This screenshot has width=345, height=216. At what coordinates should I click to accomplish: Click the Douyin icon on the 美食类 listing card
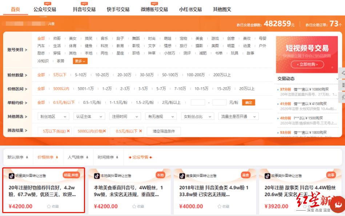(182, 175)
